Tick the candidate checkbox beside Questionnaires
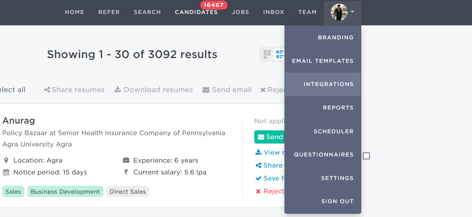The width and height of the screenshot is (472, 217). 366,156
